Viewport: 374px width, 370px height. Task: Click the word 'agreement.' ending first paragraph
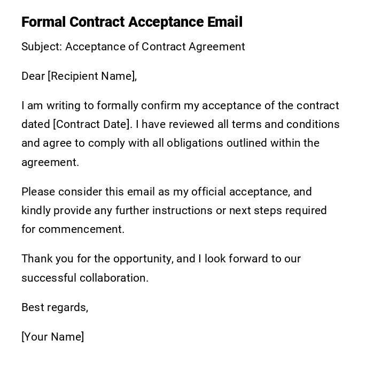point(50,162)
